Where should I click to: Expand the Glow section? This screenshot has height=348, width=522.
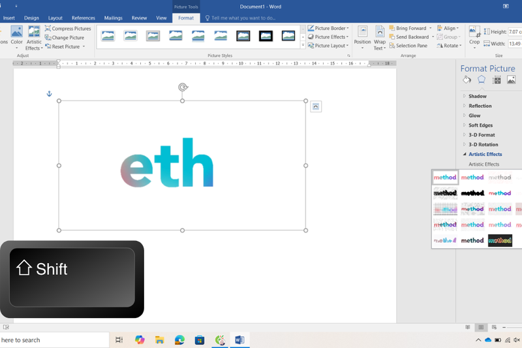pos(474,116)
